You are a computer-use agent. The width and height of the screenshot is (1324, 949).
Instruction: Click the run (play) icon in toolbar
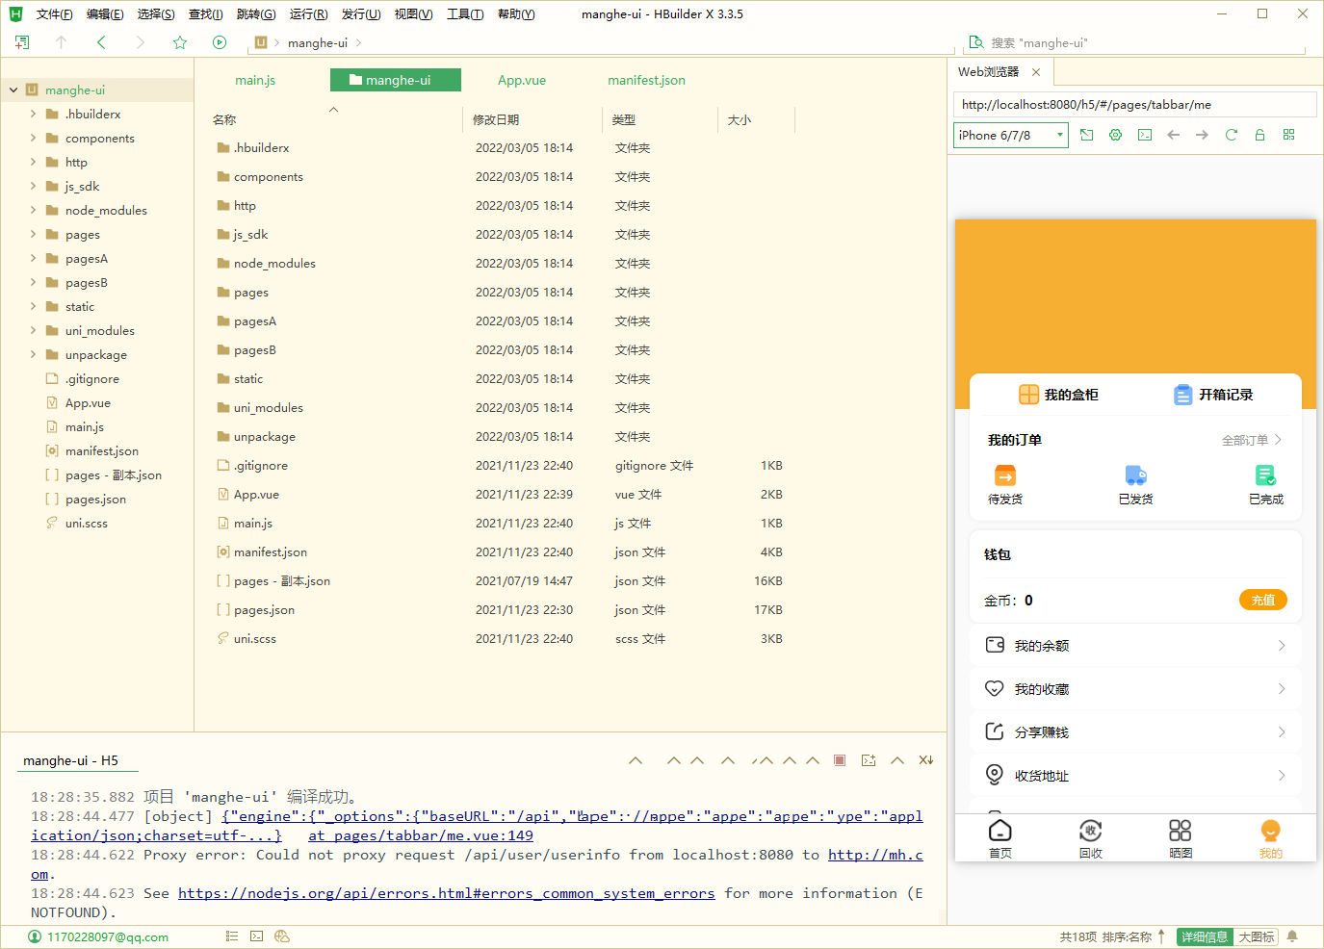(x=220, y=42)
